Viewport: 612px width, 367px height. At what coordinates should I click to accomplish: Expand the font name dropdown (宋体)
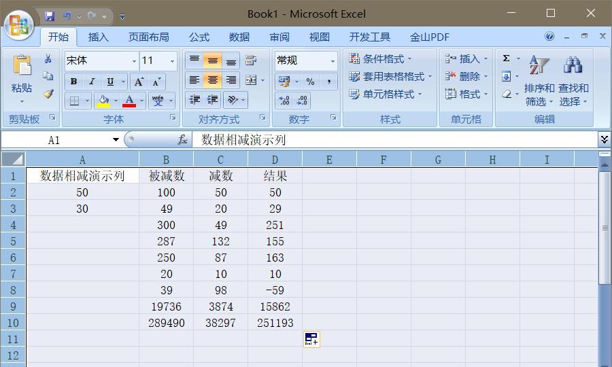click(x=134, y=61)
